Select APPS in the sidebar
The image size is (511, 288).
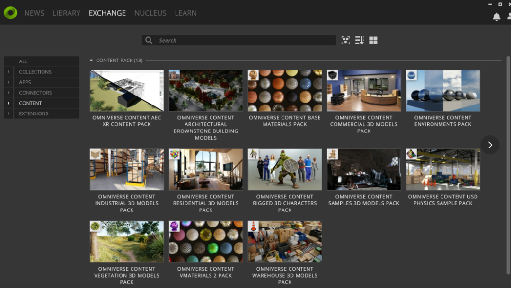(x=25, y=82)
